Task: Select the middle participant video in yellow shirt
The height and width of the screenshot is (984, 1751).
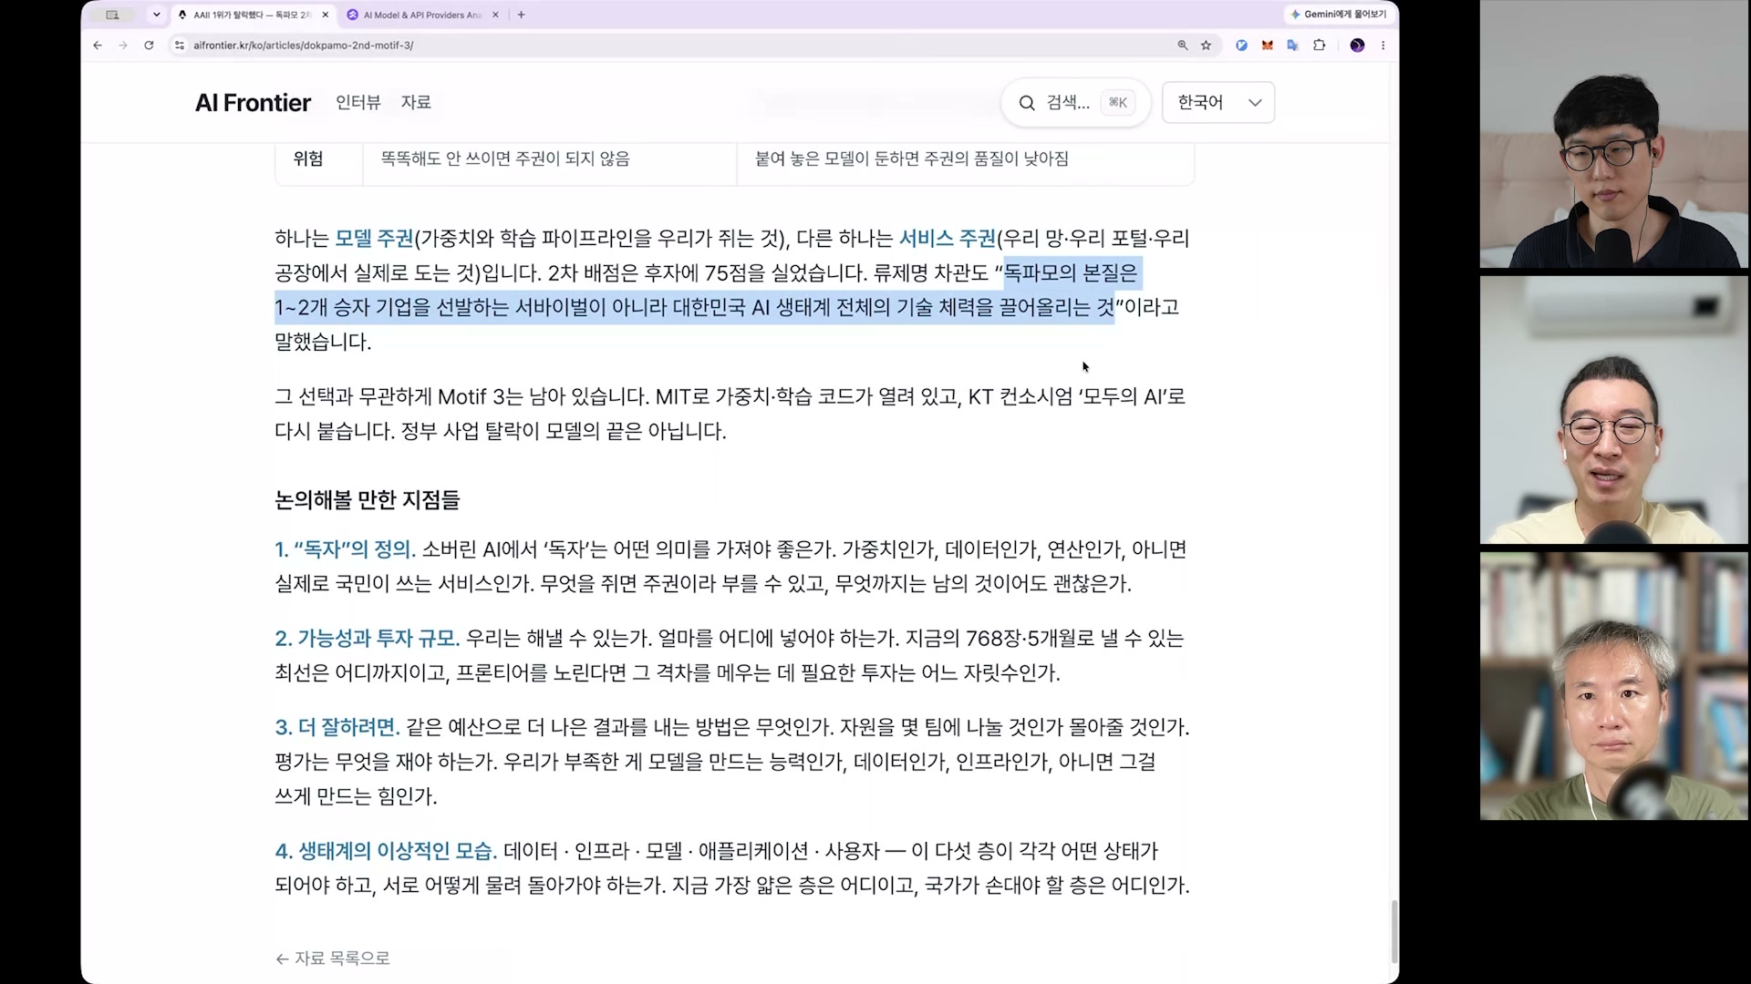Action: [x=1613, y=410]
